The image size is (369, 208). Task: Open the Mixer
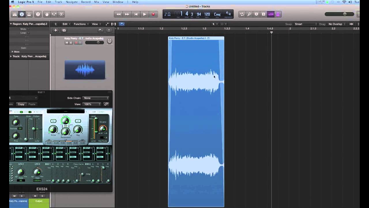pyautogui.click(x=54, y=14)
